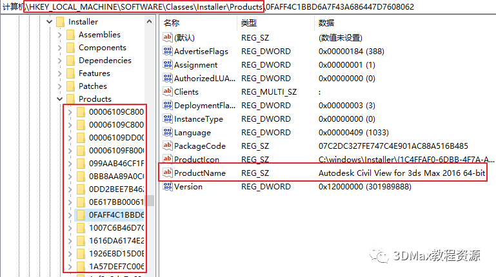Viewport: 496px width, 277px height.
Task: Click the Components folder icon
Action: [x=70, y=48]
